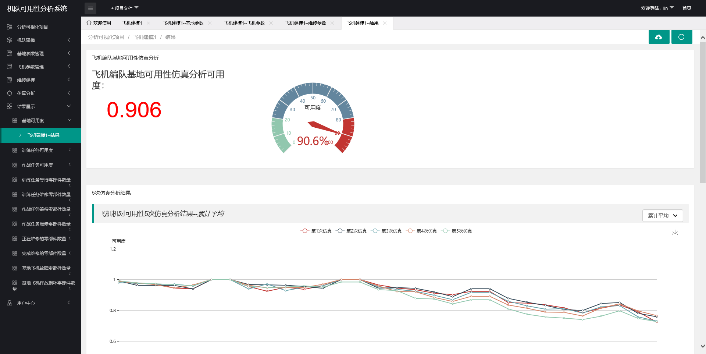Click the scrollbar down arrow
The image size is (706, 354).
coord(703,346)
